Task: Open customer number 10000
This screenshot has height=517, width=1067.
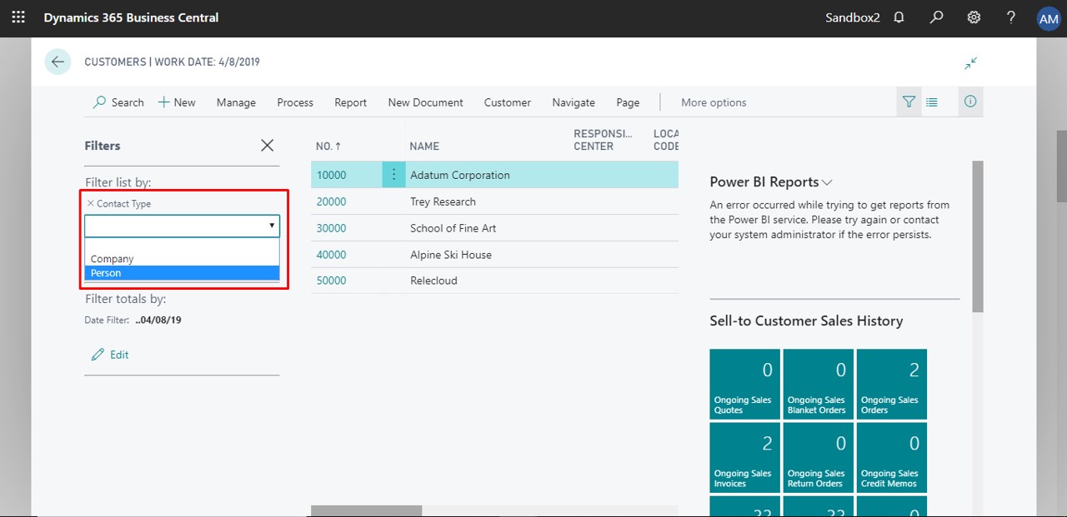Action: (331, 175)
